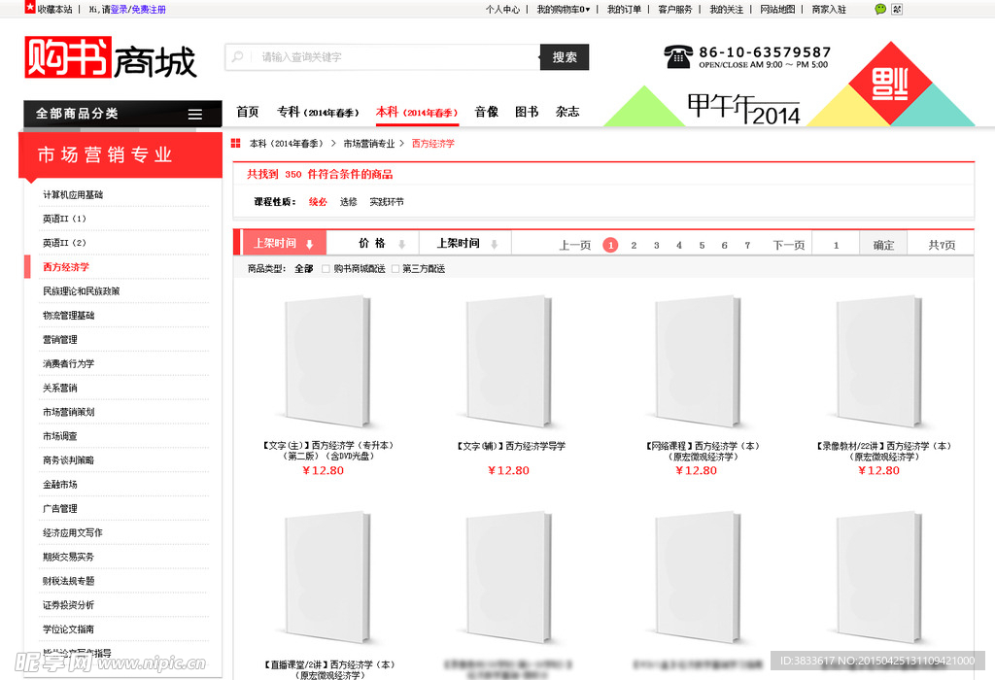Toggle the red 上架时间 sort arrow
This screenshot has height=680, width=995.
pos(309,245)
